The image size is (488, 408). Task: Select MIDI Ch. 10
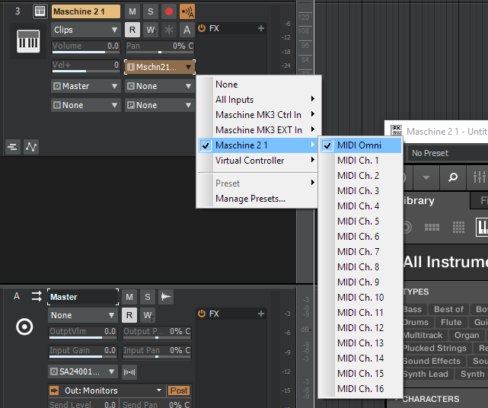tap(360, 298)
